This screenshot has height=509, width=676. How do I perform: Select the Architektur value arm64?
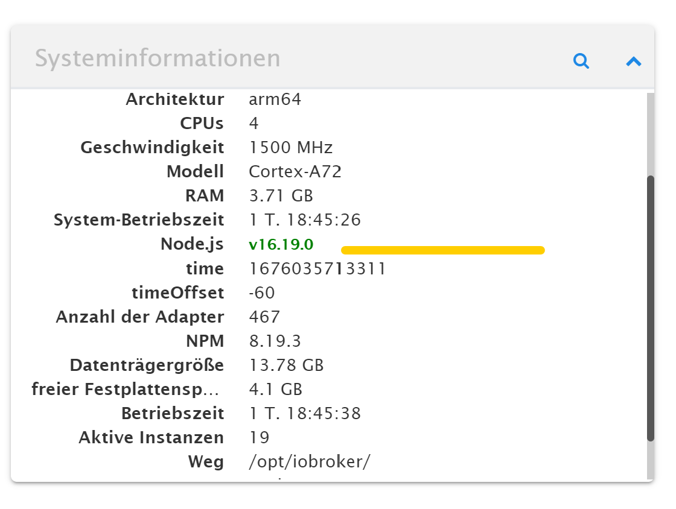pyautogui.click(x=275, y=100)
